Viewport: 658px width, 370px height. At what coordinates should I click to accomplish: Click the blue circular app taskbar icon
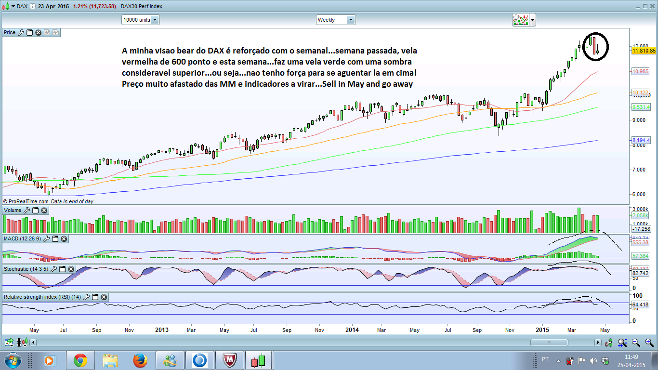(x=199, y=360)
